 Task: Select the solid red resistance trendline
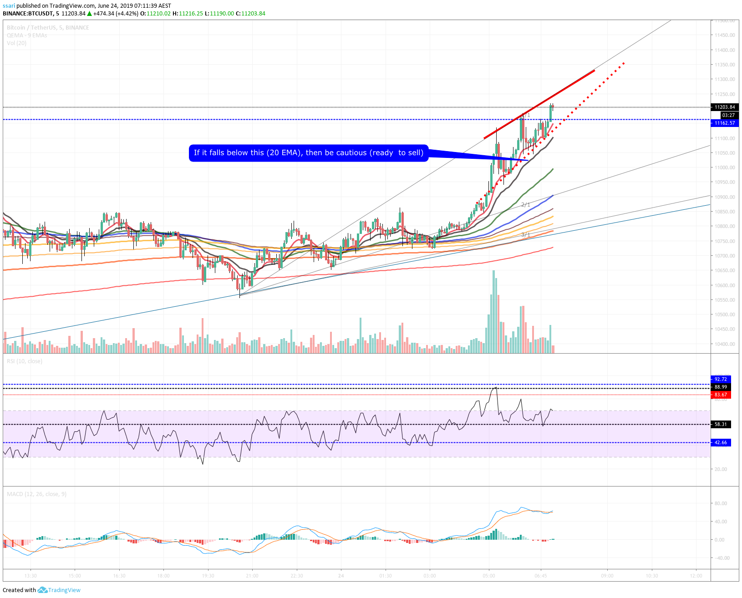(539, 104)
